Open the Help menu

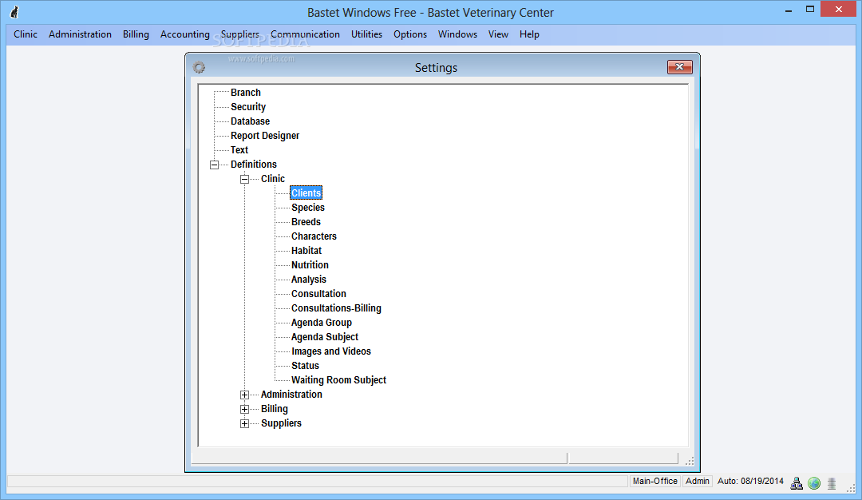pyautogui.click(x=529, y=34)
